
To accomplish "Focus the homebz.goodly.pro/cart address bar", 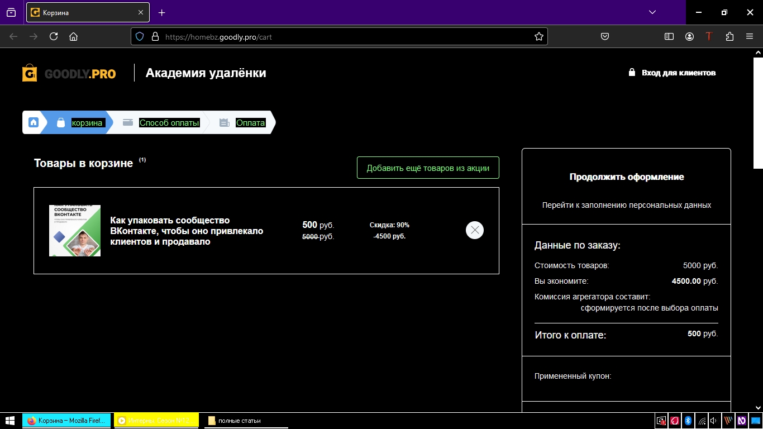I will point(340,36).
